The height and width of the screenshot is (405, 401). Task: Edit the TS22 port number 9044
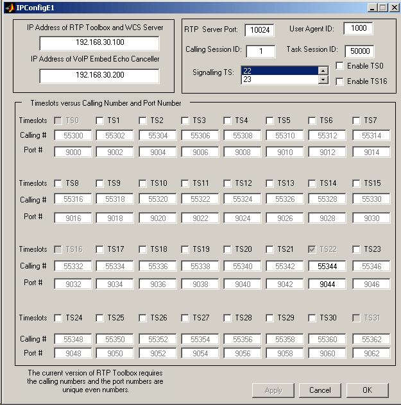(327, 284)
